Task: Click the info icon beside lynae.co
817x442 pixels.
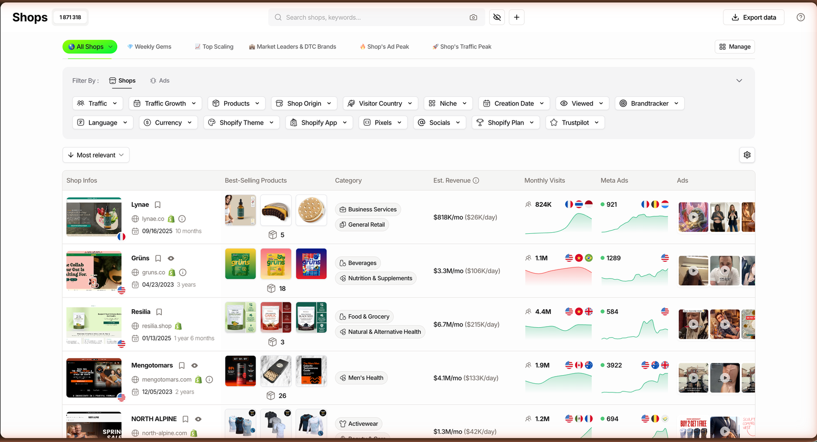Action: tap(182, 218)
